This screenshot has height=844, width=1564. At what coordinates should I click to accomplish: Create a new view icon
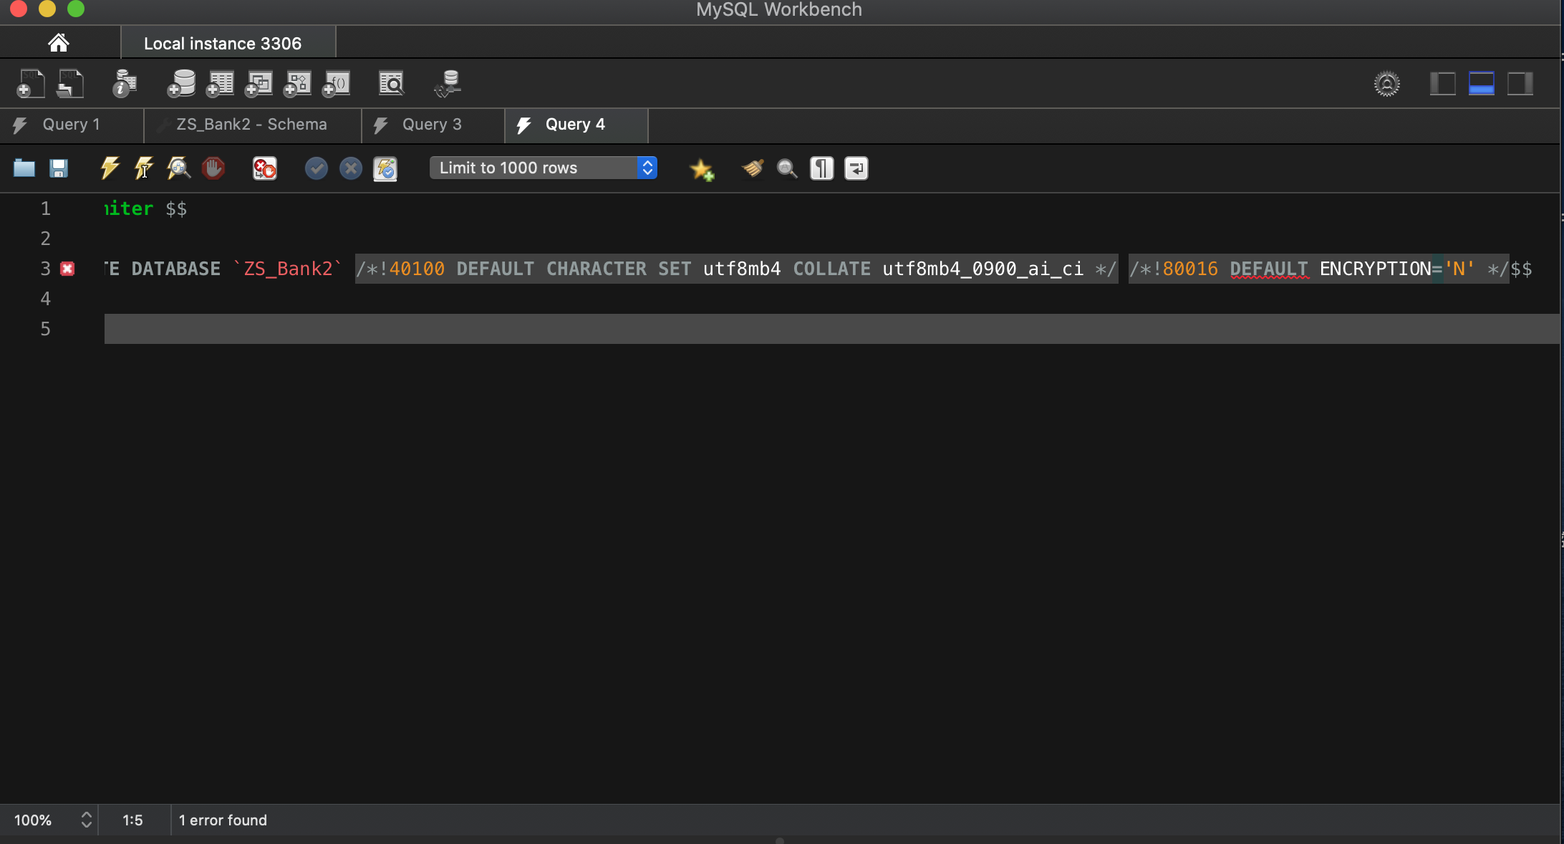coord(259,84)
